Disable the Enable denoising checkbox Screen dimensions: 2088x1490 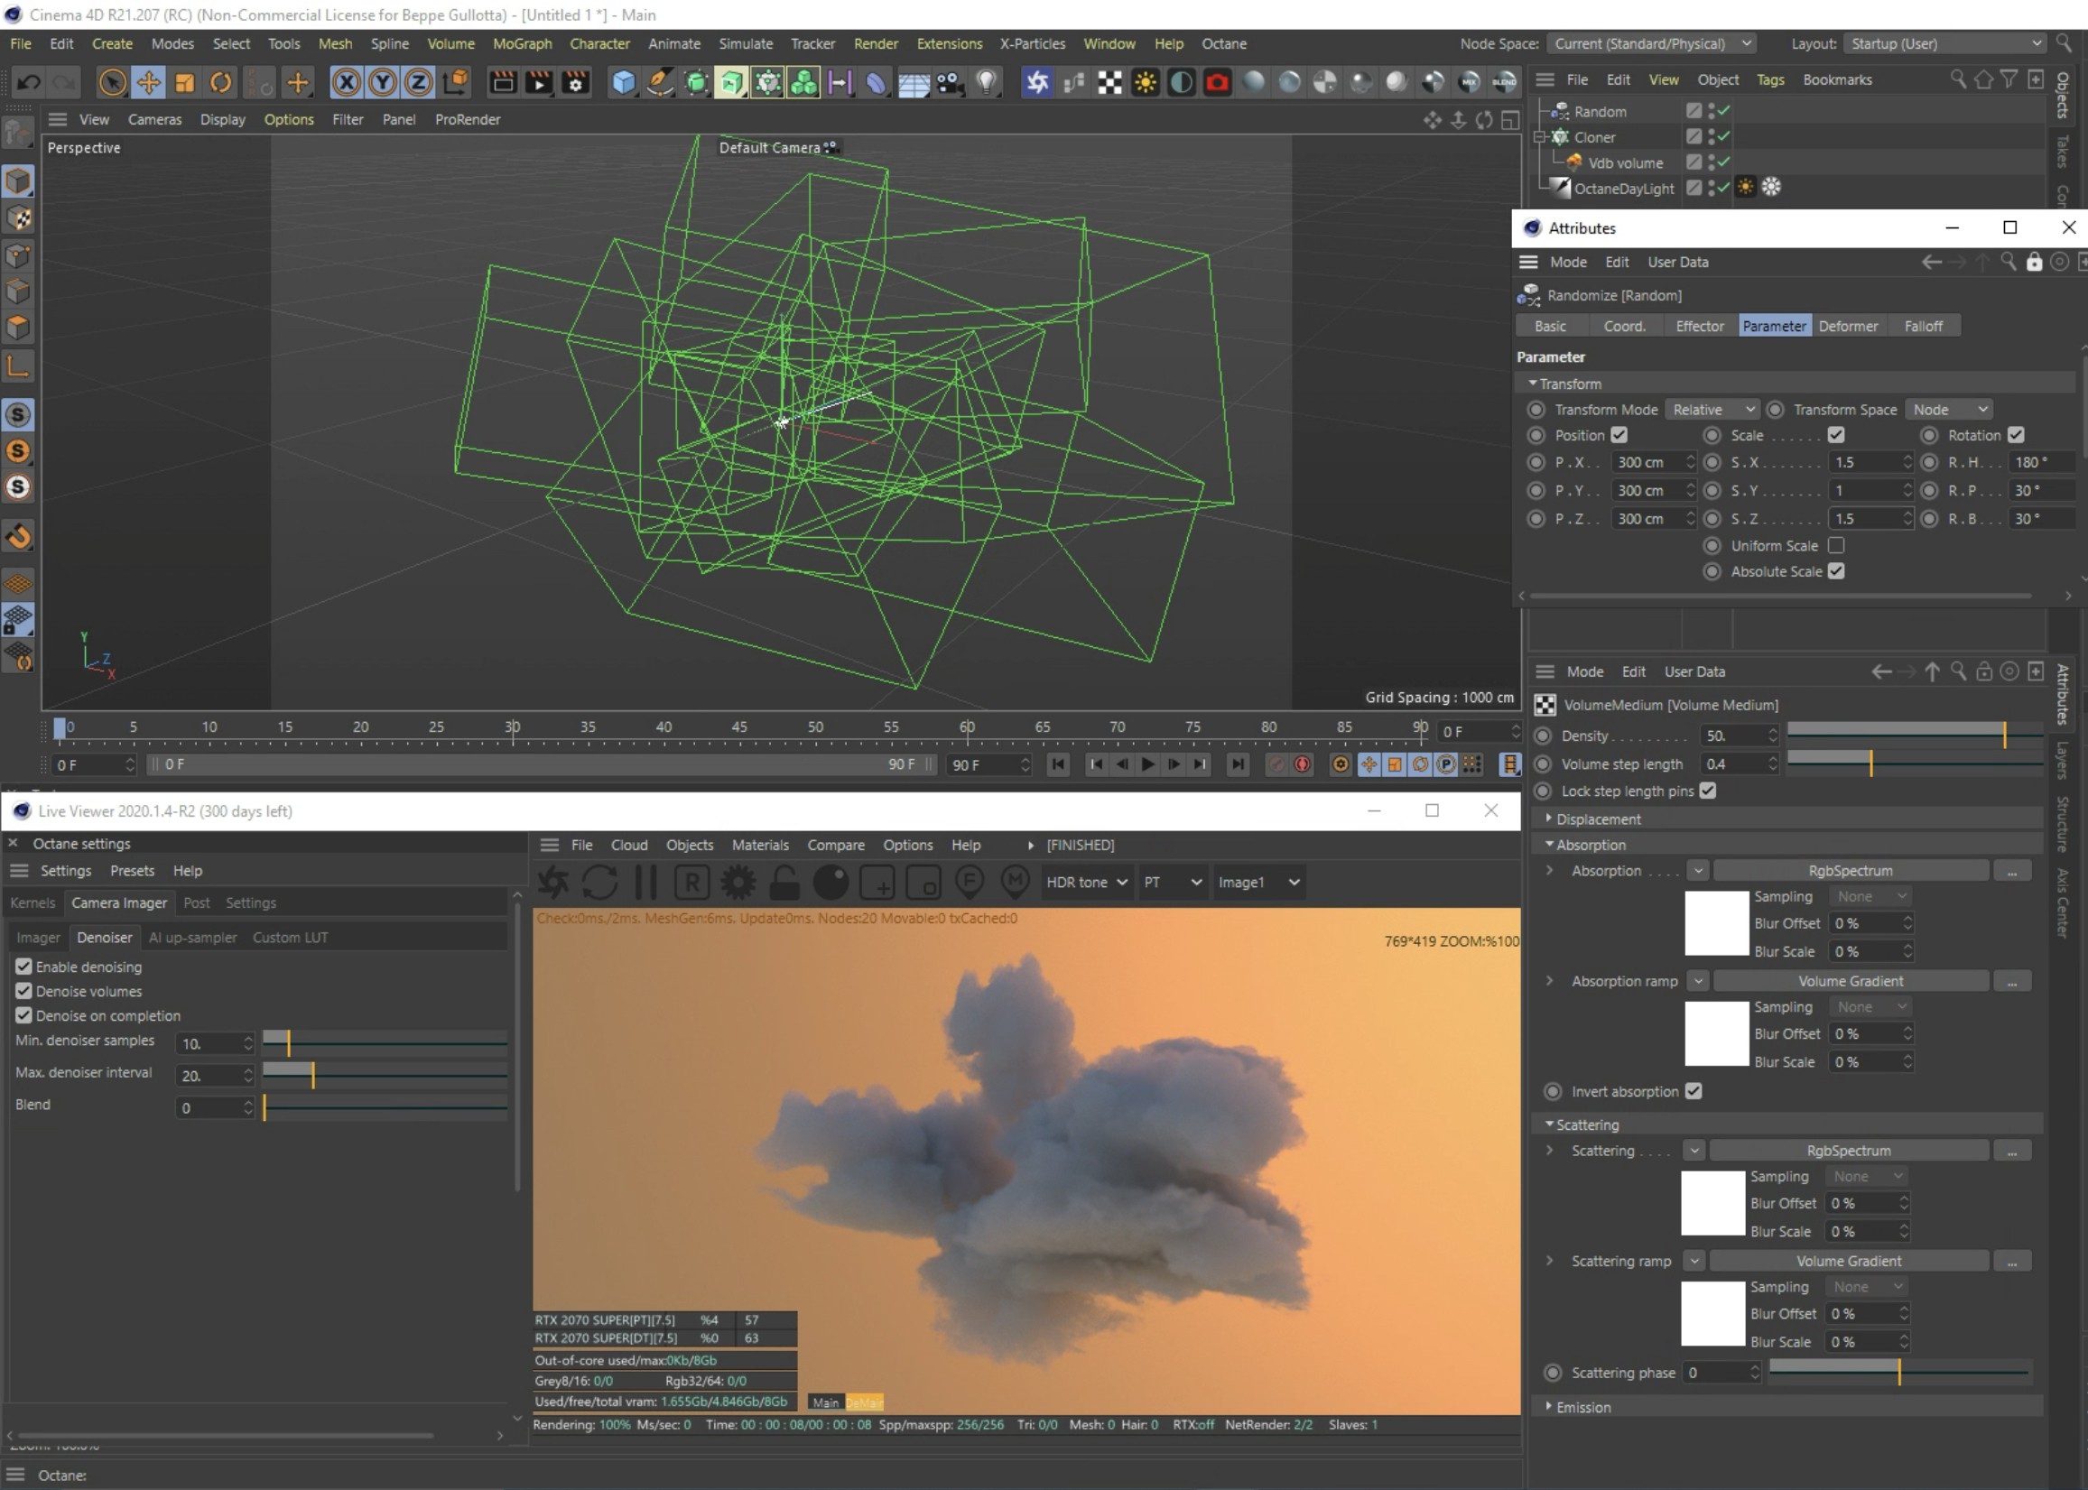[x=23, y=967]
